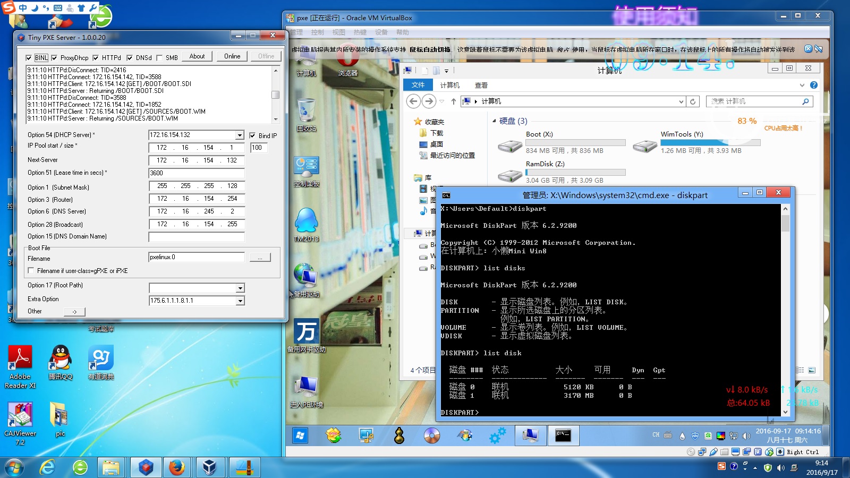
Task: Click the Online button
Action: click(x=232, y=56)
